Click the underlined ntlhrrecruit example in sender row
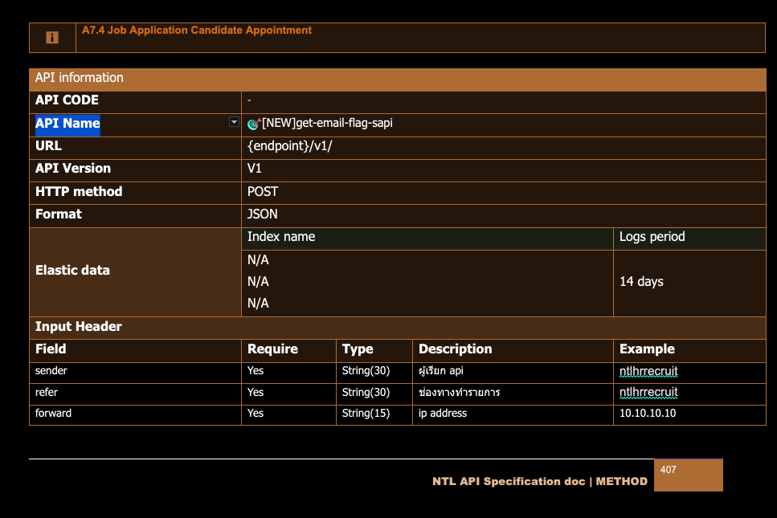The image size is (777, 518). [x=648, y=371]
